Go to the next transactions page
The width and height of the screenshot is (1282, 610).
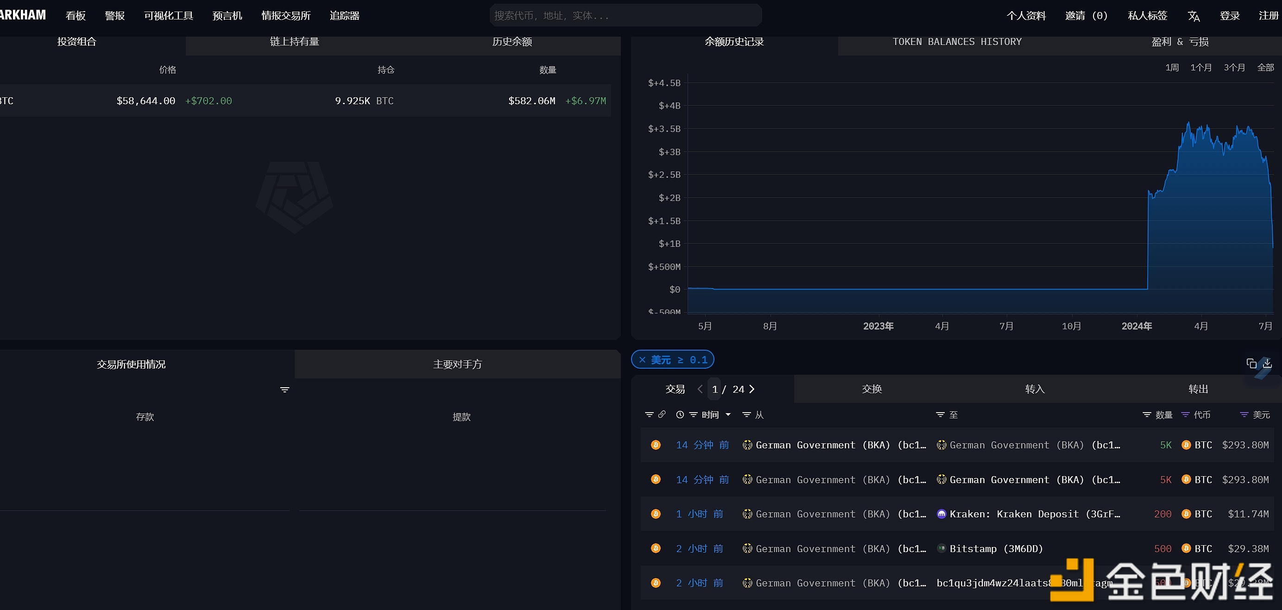pos(752,389)
